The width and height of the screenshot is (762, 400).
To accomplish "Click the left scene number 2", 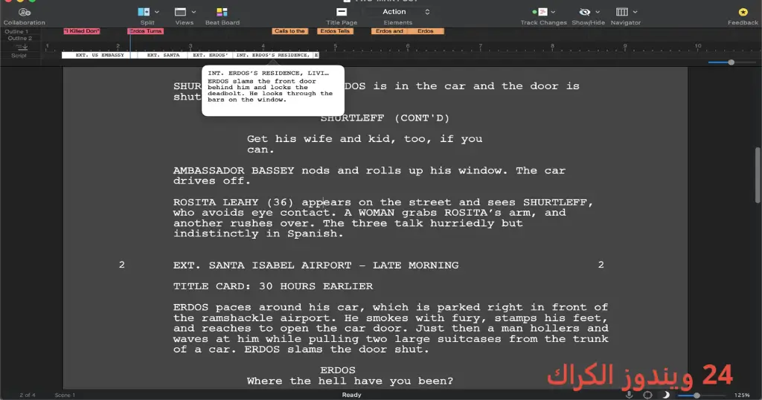I will point(122,265).
